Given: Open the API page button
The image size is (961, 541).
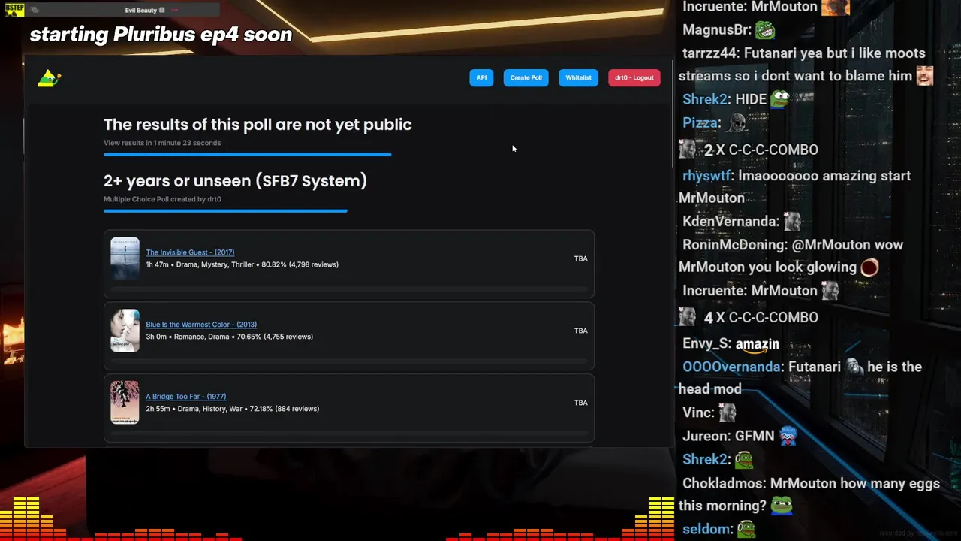Looking at the screenshot, I should click(481, 77).
